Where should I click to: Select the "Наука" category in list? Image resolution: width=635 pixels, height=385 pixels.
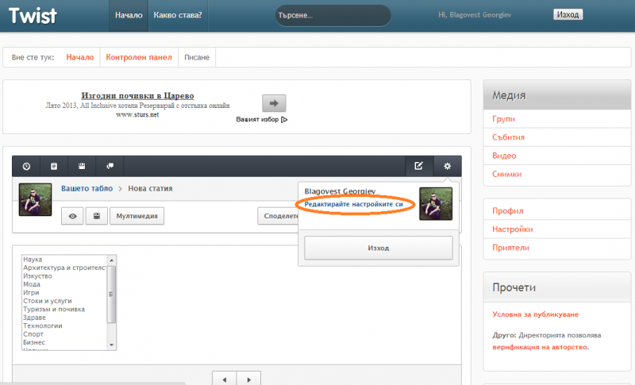click(x=33, y=260)
